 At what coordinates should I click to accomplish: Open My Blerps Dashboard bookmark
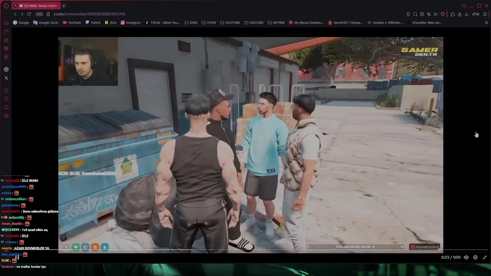306,23
